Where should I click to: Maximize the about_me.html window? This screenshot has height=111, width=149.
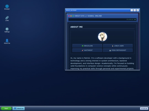coord(135,10)
